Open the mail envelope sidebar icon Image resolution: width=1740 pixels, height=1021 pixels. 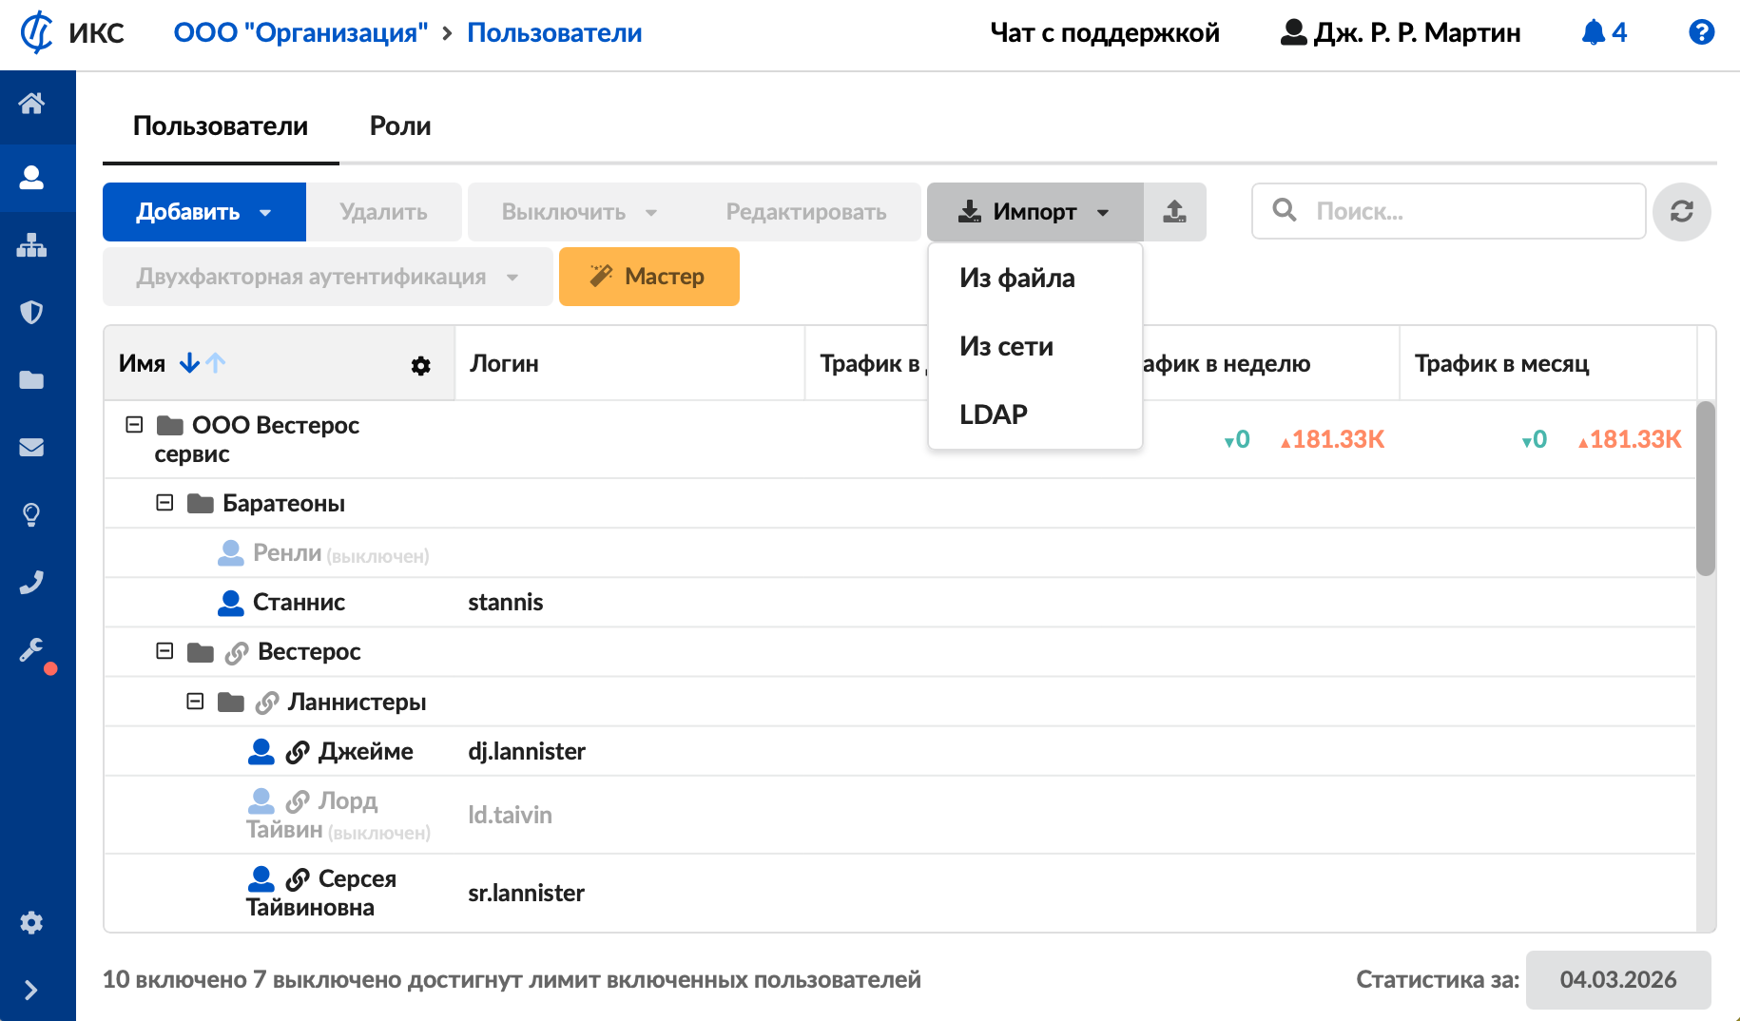coord(31,447)
